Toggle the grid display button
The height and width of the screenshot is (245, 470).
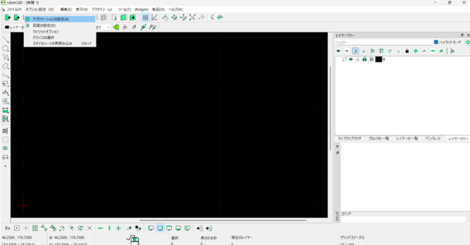145,17
